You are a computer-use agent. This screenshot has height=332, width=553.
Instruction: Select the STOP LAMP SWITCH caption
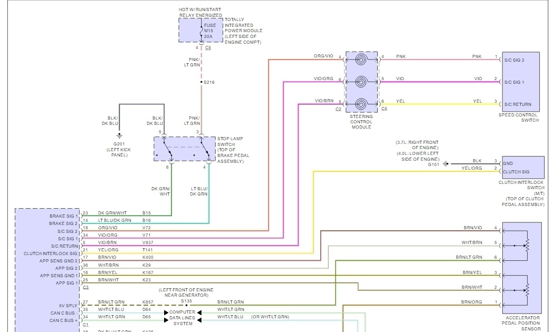[233, 150]
